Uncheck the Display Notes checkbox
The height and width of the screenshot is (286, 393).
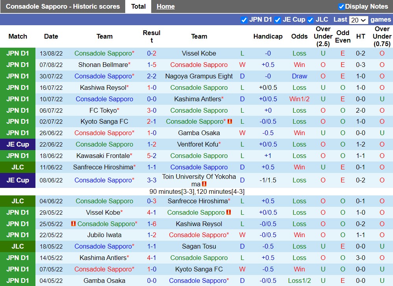click(341, 7)
